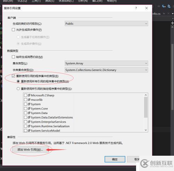Click the assembly icon beside Microsoft.CSharp

[x=29, y=95]
